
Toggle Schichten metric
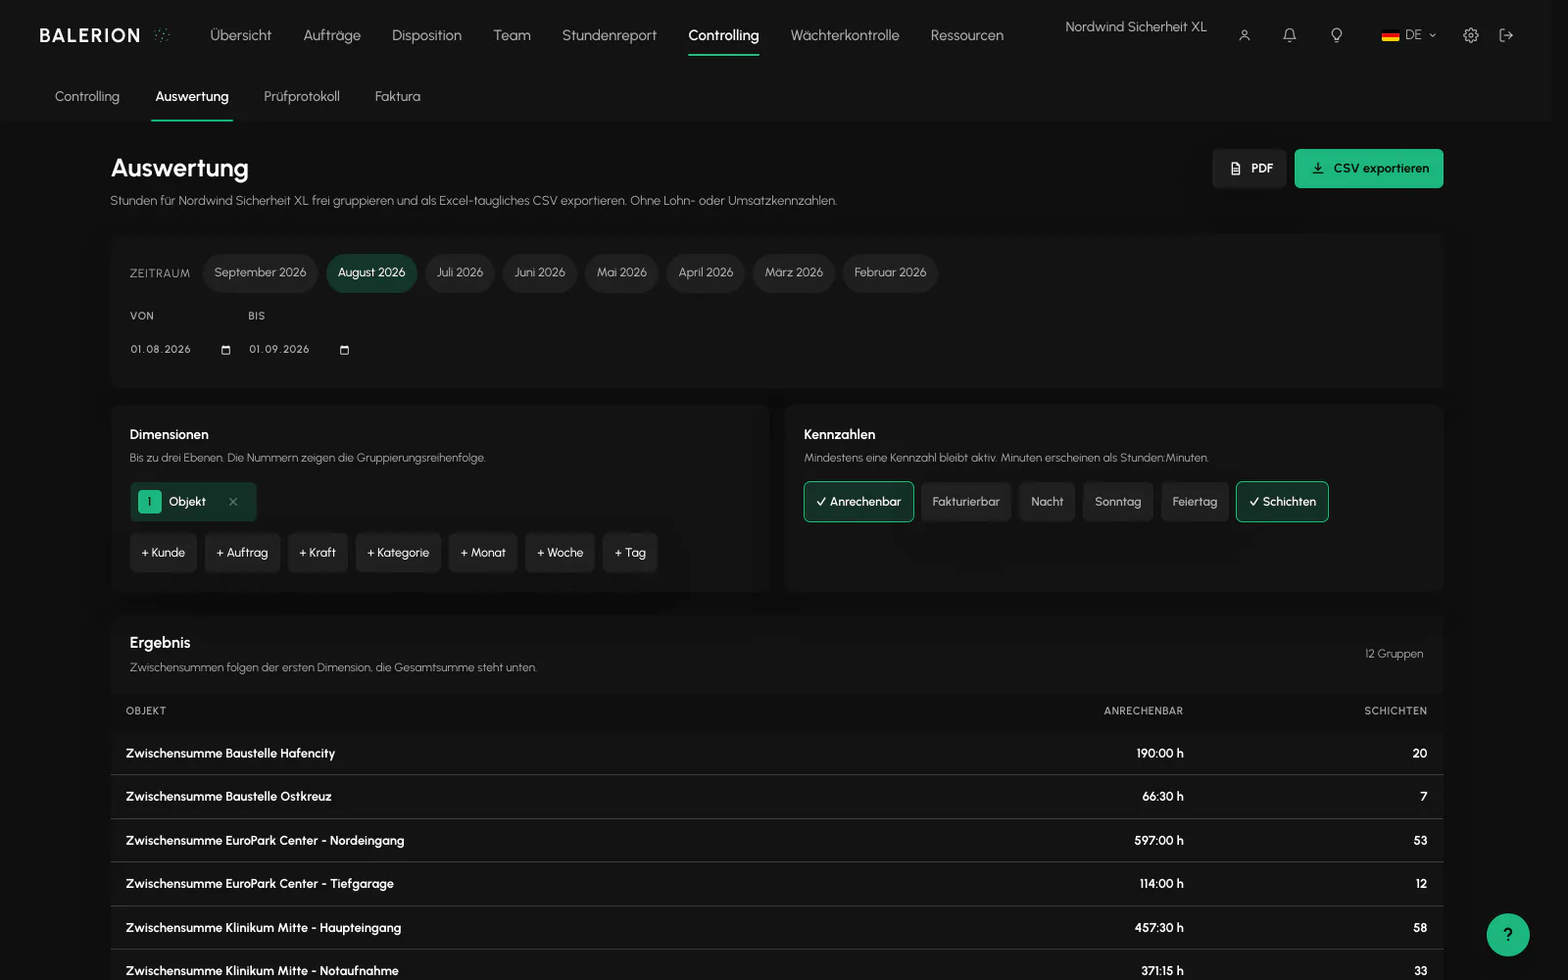point(1282,502)
